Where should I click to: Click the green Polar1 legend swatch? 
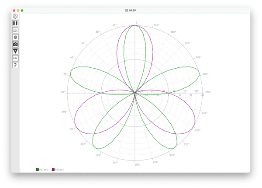38,170
